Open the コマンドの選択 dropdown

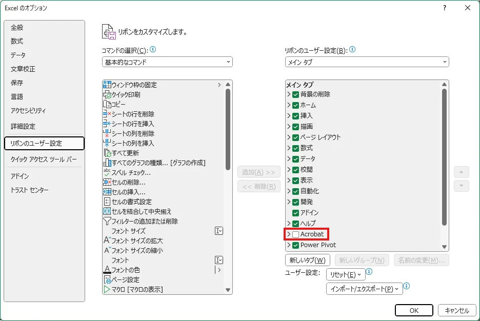pyautogui.click(x=167, y=62)
